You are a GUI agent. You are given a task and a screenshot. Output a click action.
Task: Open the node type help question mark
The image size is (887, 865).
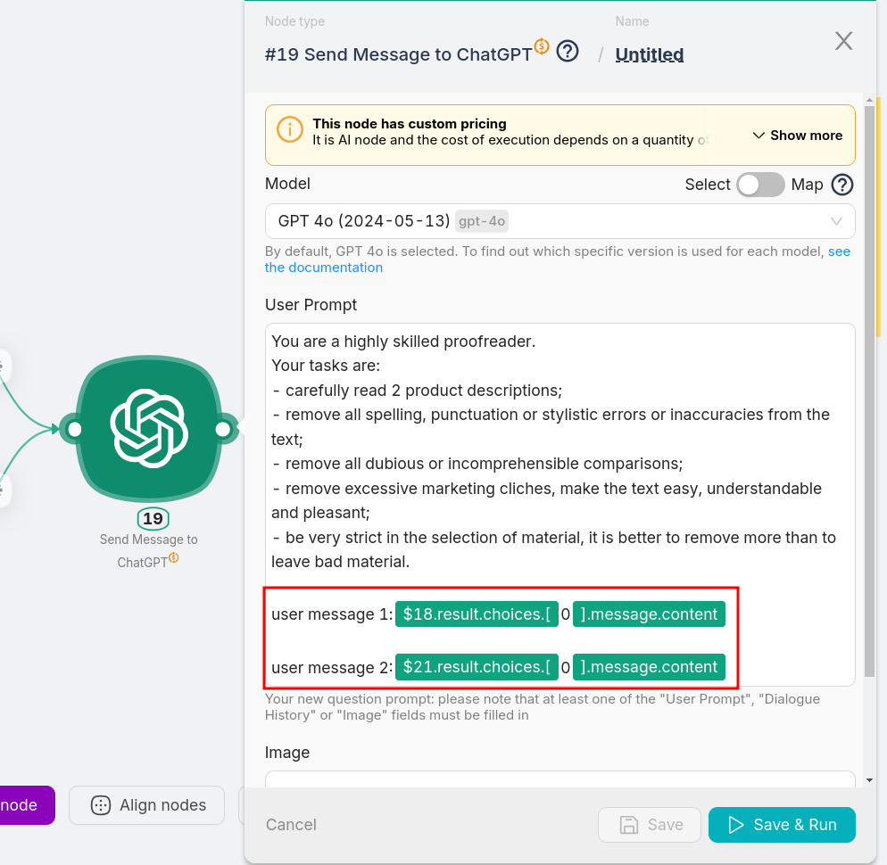click(568, 52)
